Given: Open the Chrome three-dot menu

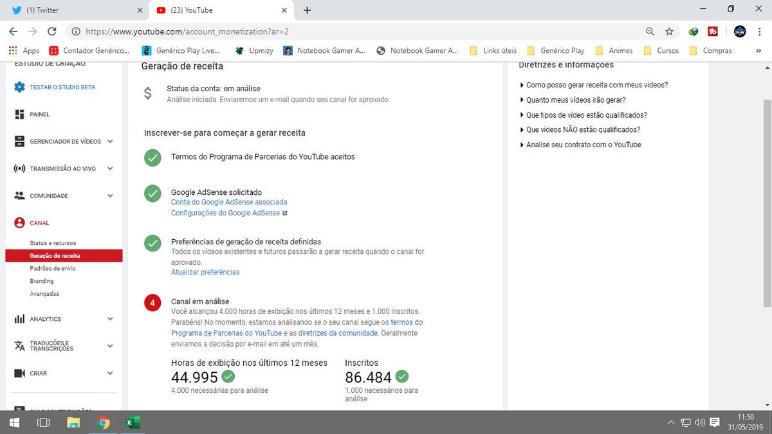Looking at the screenshot, I should click(758, 31).
